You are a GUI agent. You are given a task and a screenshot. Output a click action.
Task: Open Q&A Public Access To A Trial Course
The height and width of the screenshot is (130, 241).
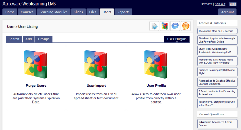(x=217, y=123)
